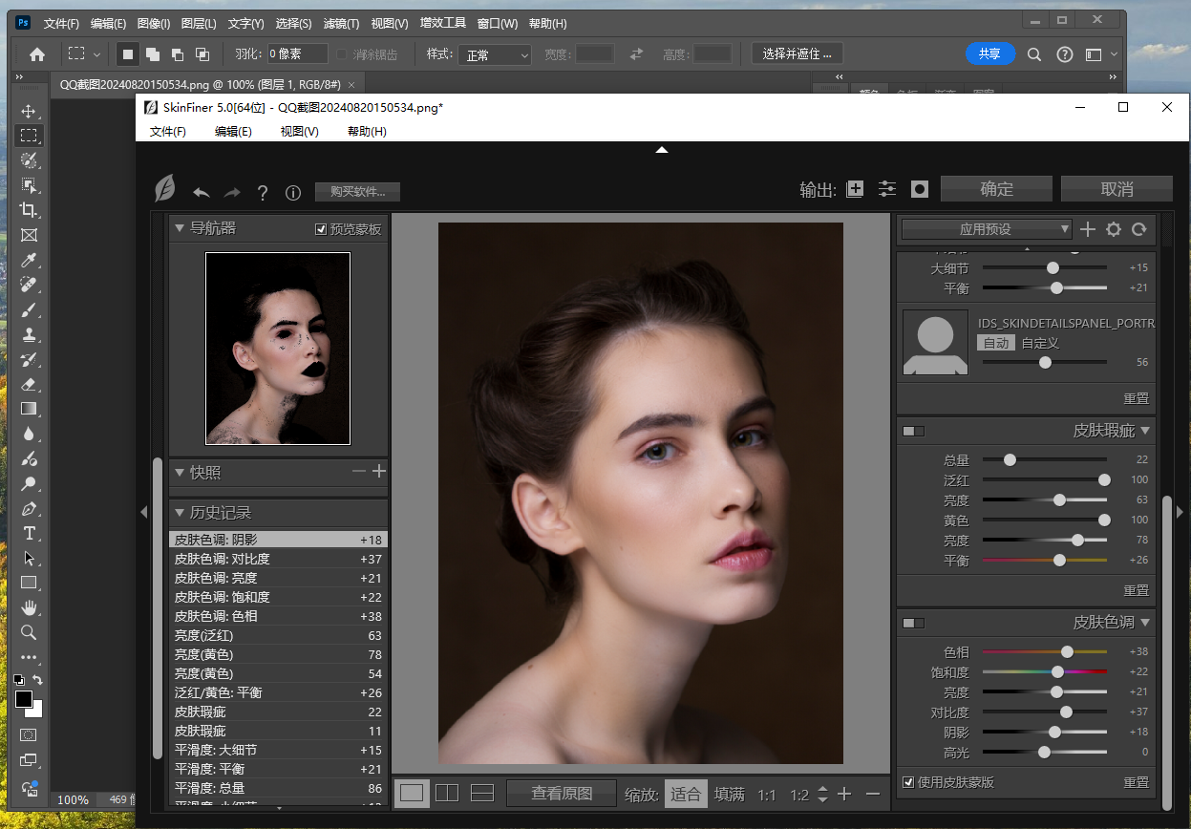Uncheck the 使用皮肤蒙版 checkbox

point(908,781)
